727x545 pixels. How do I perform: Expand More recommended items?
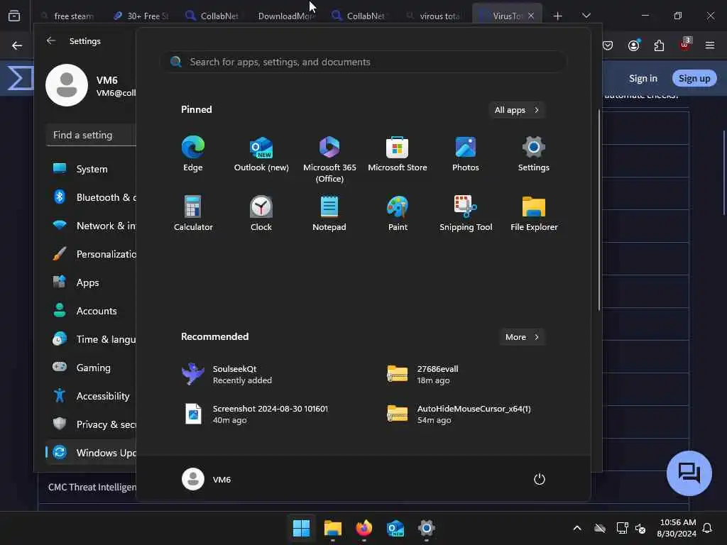click(x=522, y=337)
